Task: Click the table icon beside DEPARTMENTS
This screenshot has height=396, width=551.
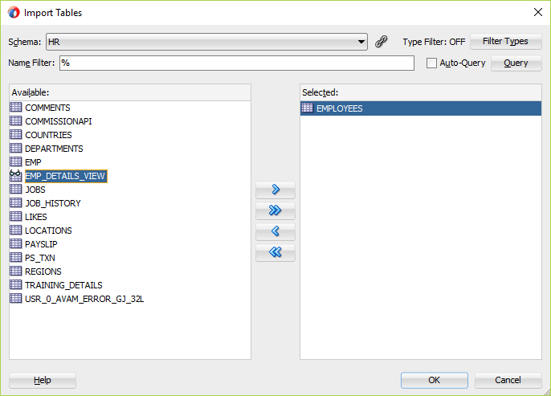Action: click(15, 148)
